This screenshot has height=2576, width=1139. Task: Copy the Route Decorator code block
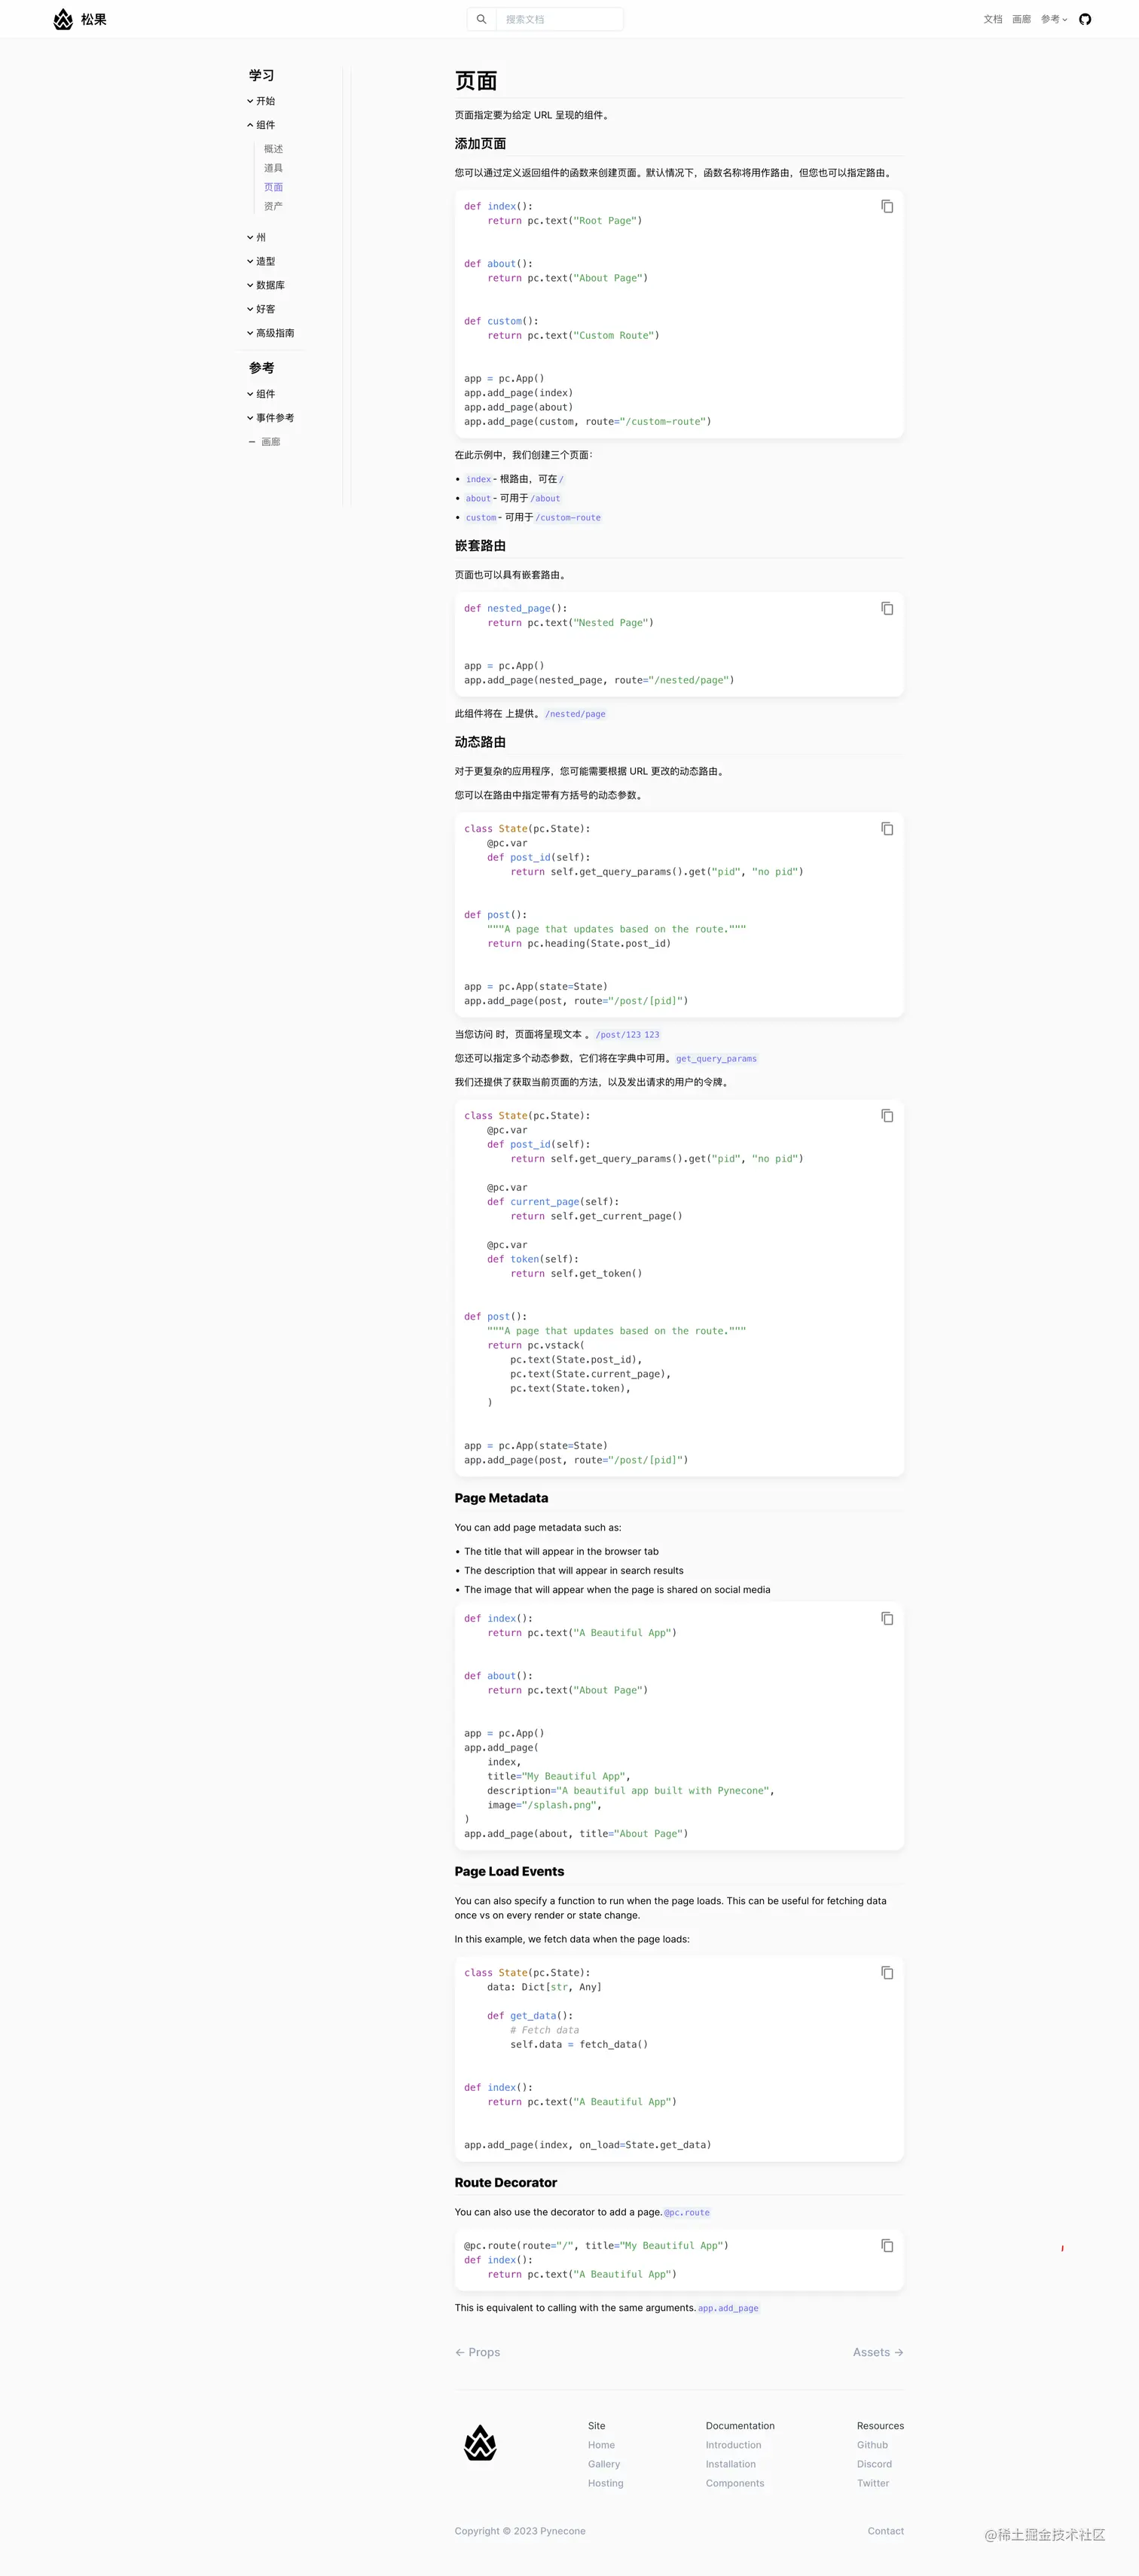(886, 2245)
